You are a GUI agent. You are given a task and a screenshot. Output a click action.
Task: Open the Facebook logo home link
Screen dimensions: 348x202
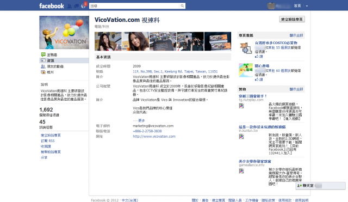[52, 6]
